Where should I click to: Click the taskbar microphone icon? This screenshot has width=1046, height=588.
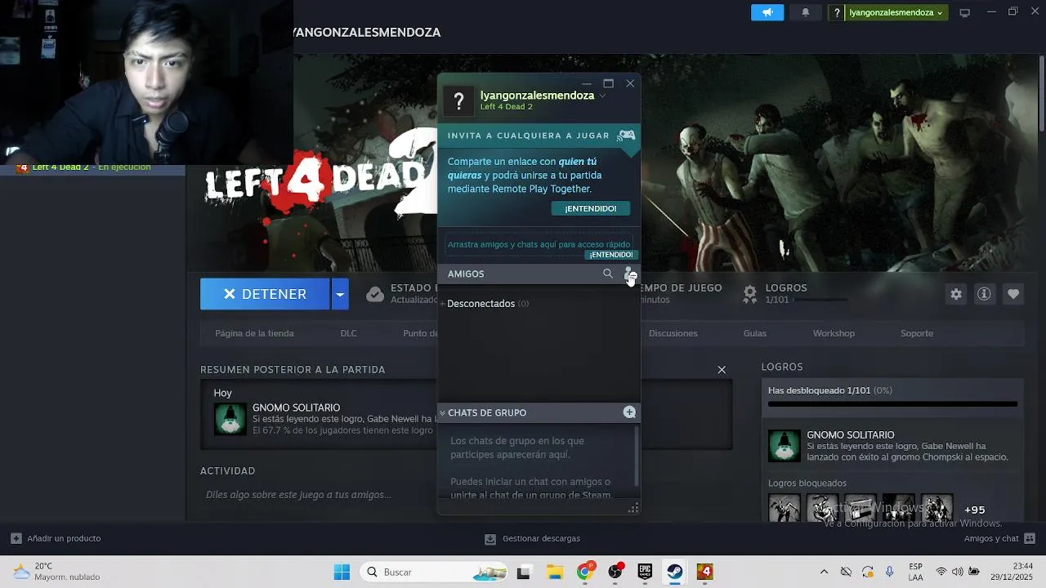[890, 572]
